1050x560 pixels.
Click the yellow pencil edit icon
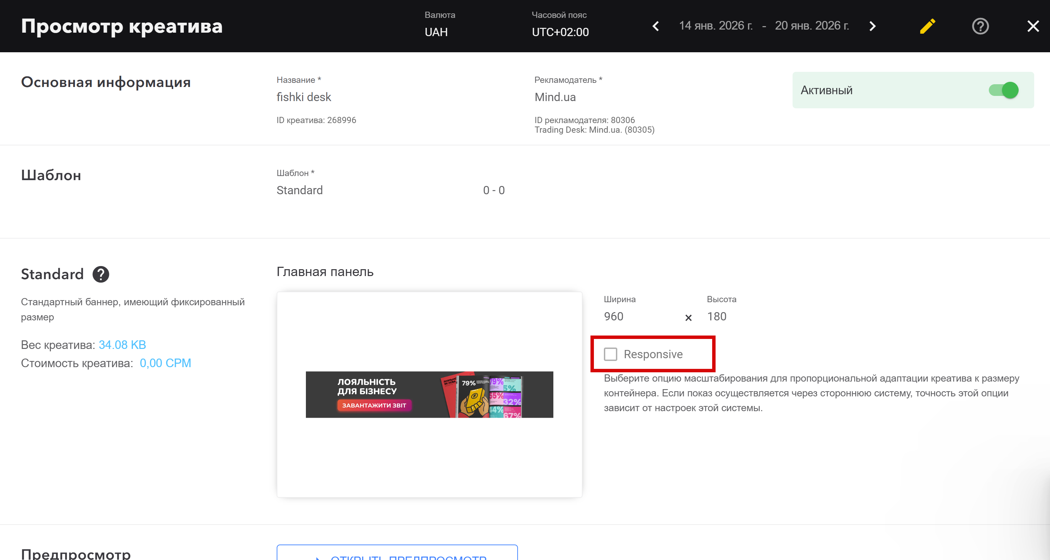click(x=927, y=26)
